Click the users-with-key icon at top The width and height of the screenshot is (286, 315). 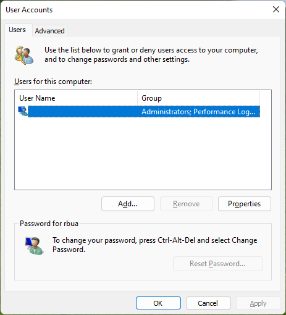tap(23, 55)
